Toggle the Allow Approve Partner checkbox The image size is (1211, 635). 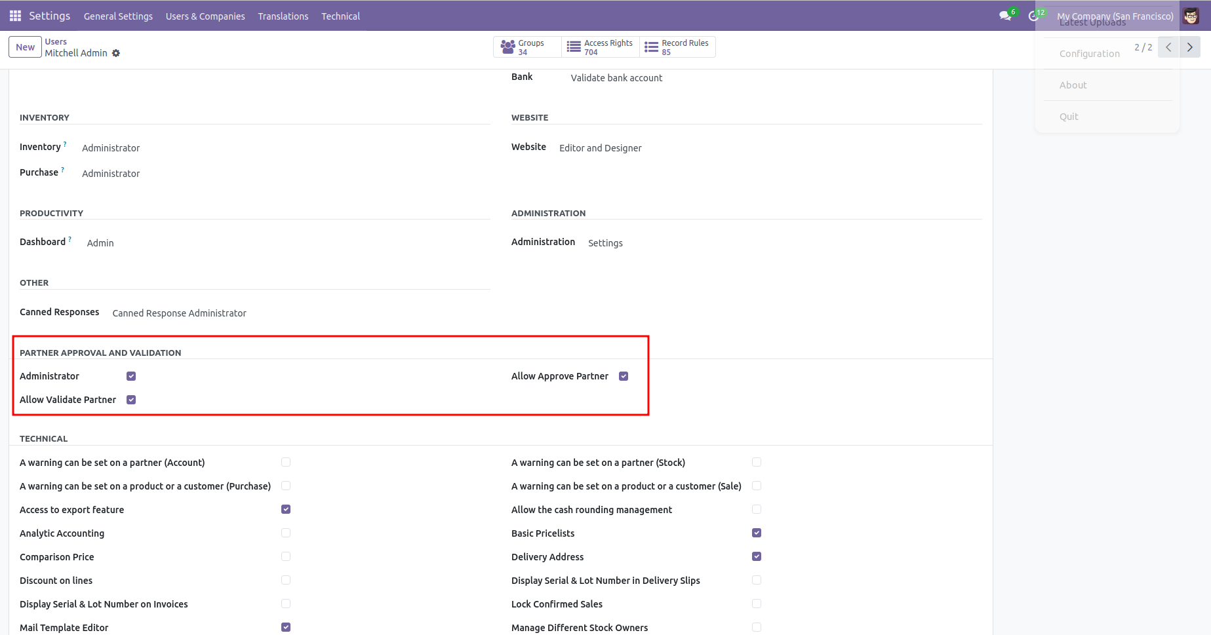[624, 376]
